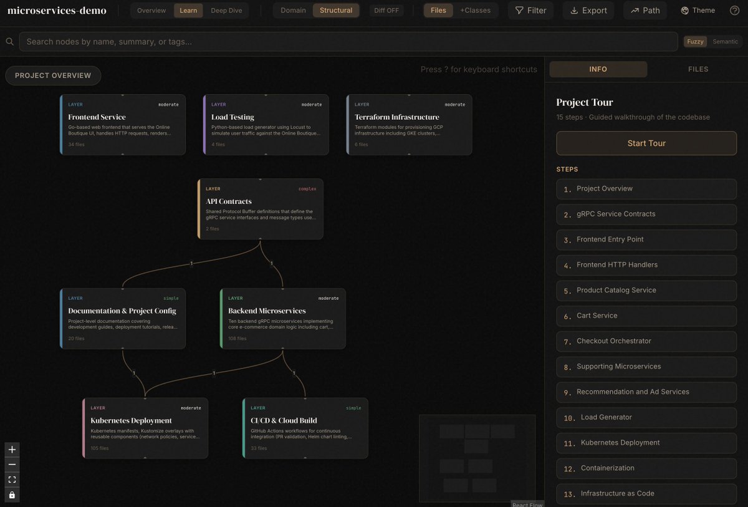Screen dimensions: 748x507
Task: Open the Path finder
Action: (x=645, y=10)
